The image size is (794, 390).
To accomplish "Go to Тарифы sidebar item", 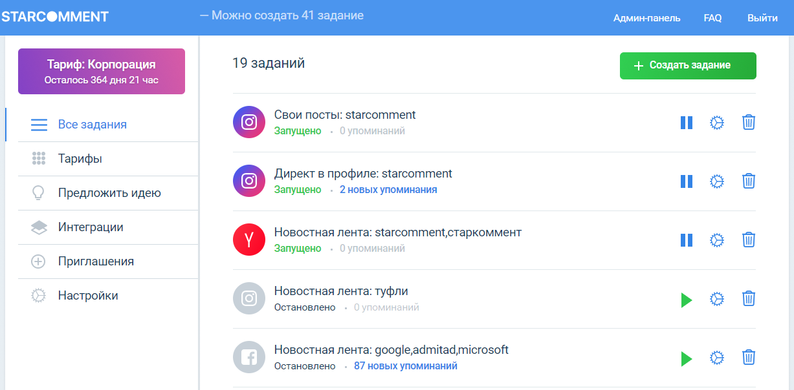I will [x=80, y=159].
